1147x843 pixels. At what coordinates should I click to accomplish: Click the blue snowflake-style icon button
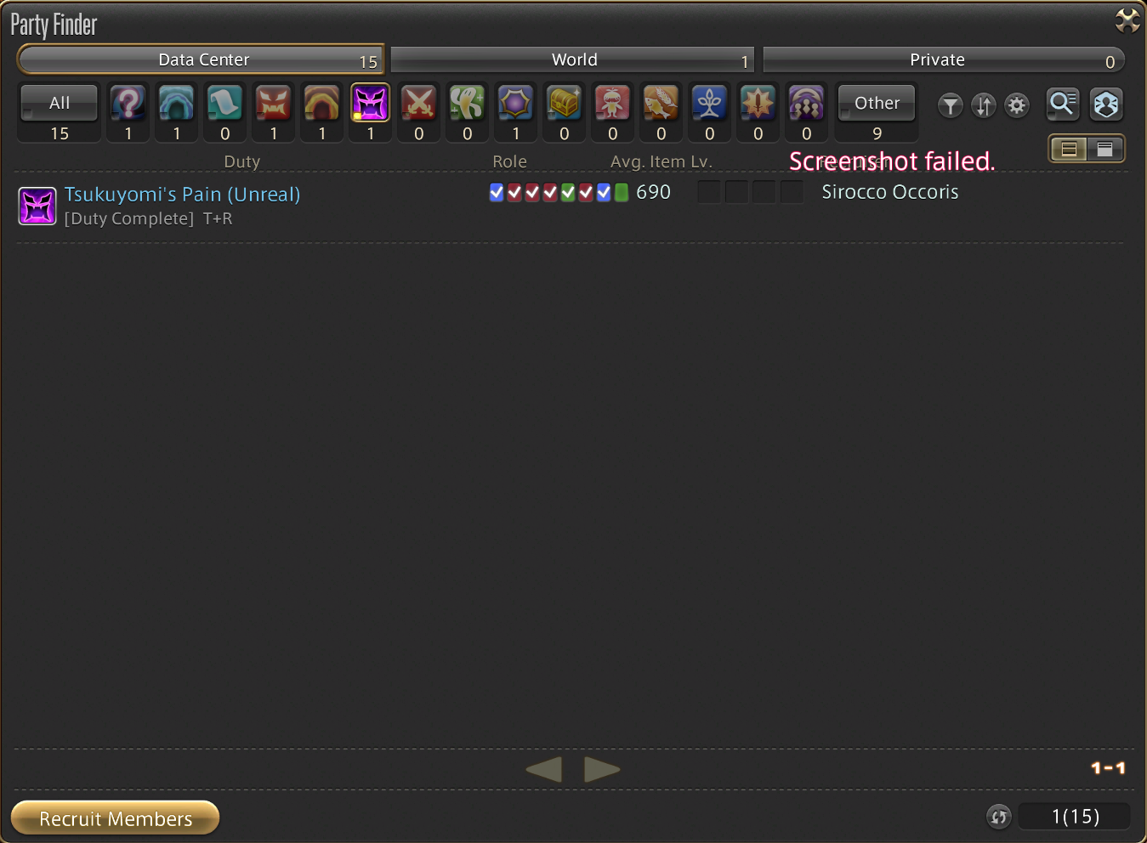click(1106, 105)
